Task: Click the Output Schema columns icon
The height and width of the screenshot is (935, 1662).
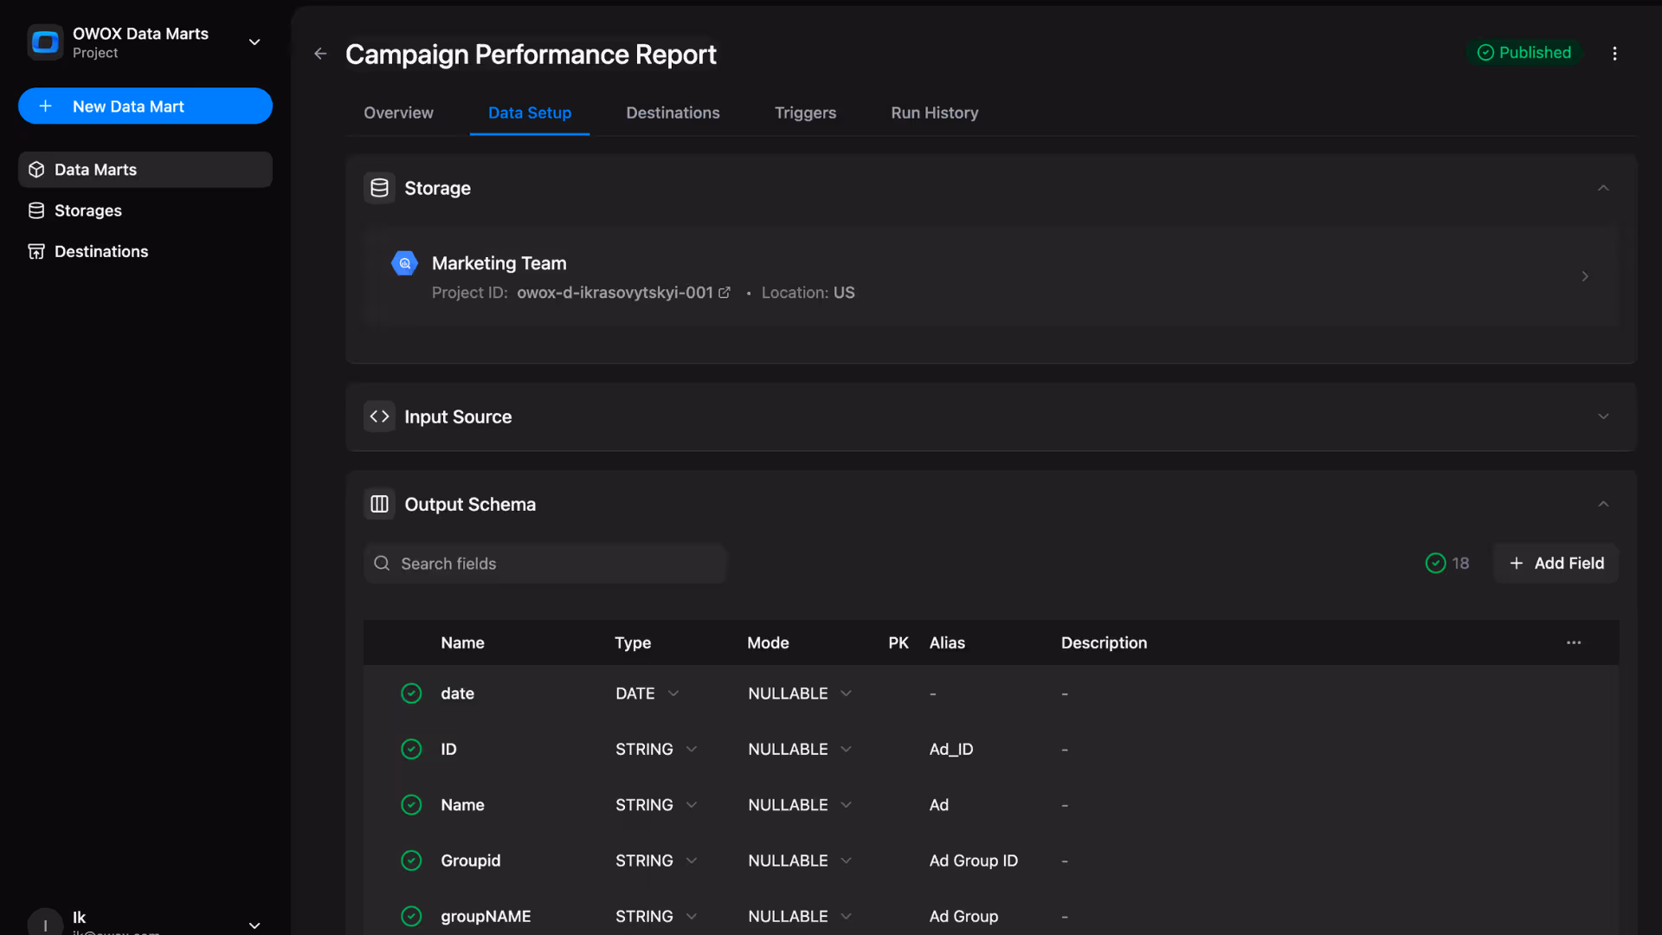Action: click(379, 504)
